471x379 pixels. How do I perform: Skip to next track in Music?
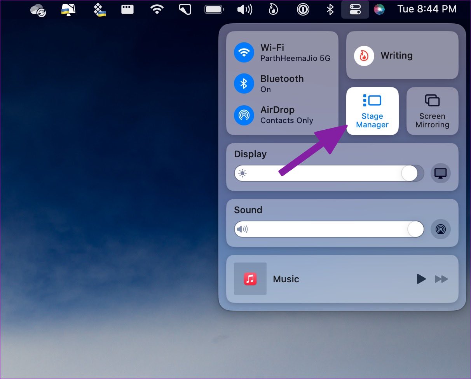click(x=441, y=279)
